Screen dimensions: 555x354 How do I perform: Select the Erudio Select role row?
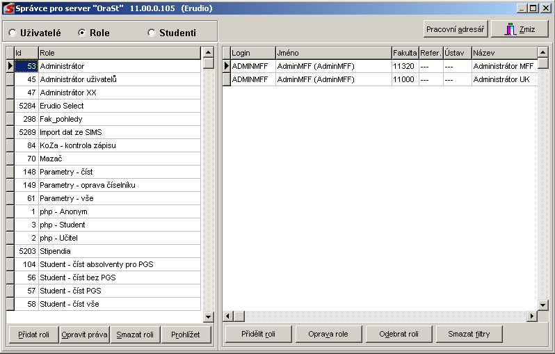pos(104,106)
